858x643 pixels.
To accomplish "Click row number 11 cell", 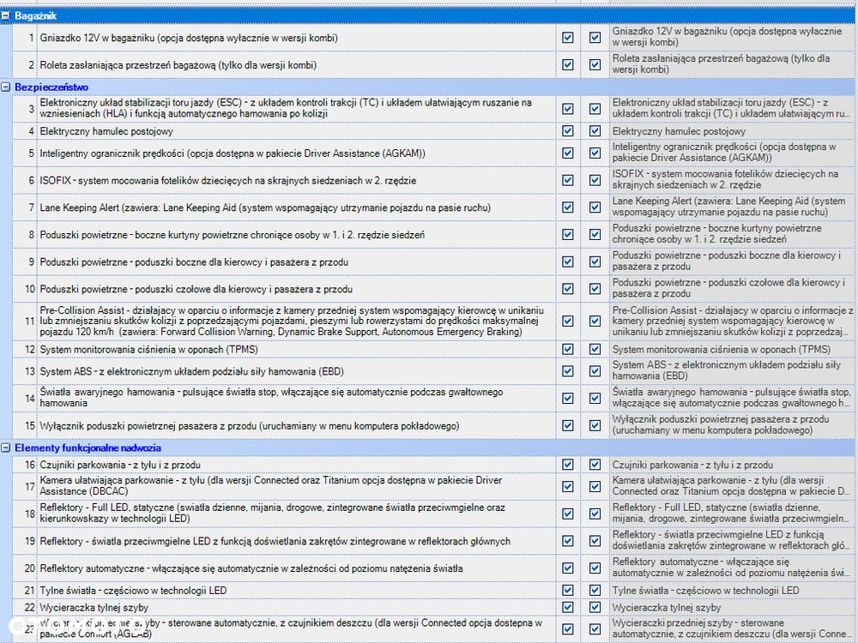I will point(25,321).
